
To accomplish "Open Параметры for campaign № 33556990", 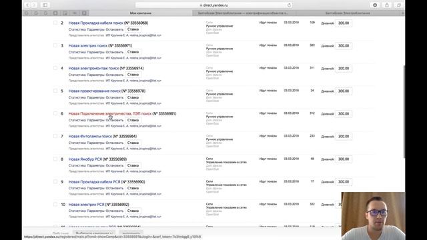I will (x=95, y=188).
